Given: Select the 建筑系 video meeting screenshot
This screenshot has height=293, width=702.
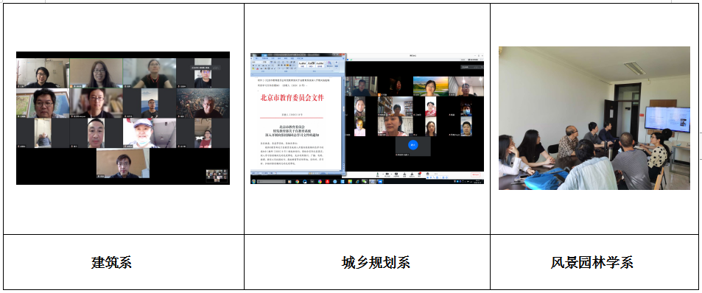Looking at the screenshot, I should [123, 118].
